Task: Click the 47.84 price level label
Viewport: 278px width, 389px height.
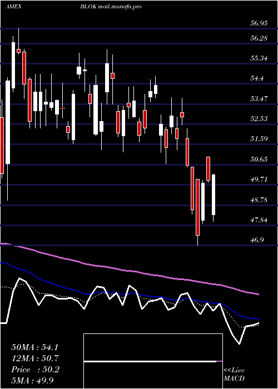Action: 259,220
